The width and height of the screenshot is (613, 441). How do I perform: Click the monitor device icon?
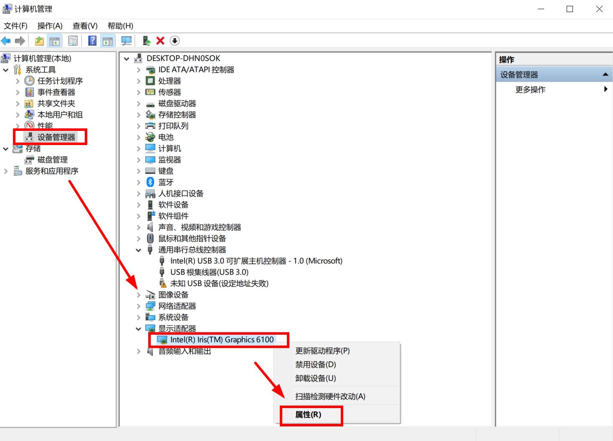[x=150, y=160]
